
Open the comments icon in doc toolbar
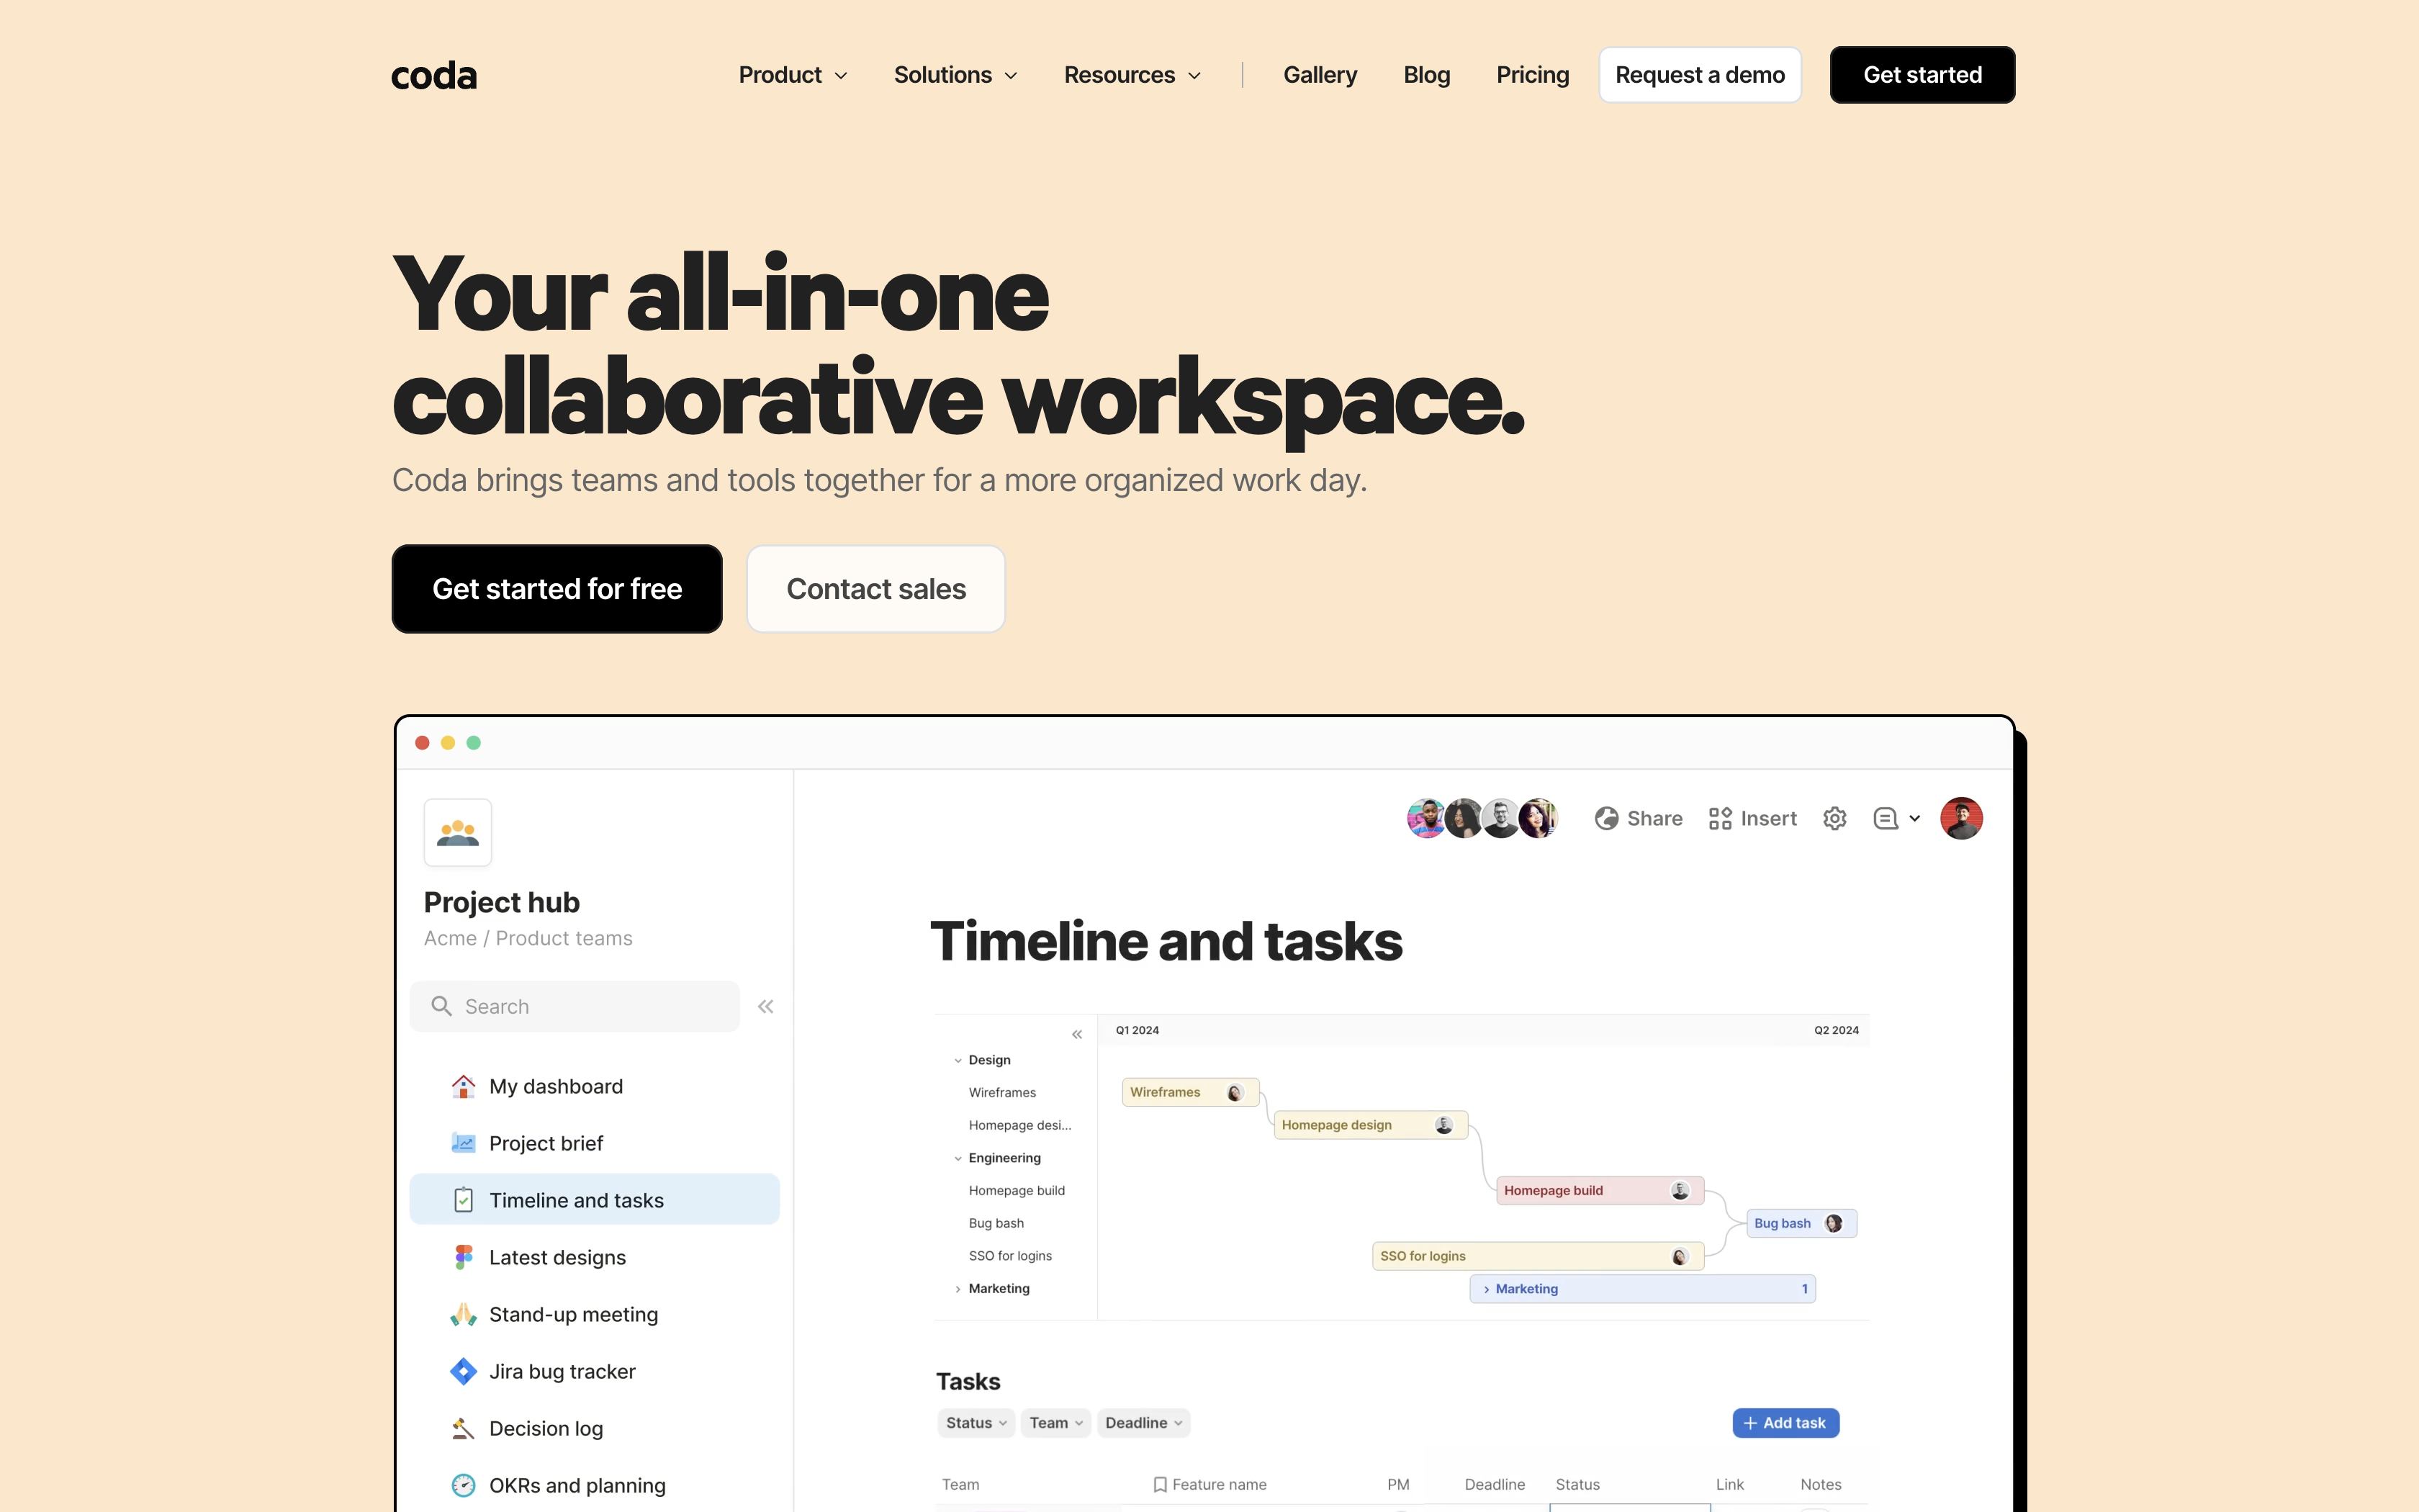coord(1886,819)
